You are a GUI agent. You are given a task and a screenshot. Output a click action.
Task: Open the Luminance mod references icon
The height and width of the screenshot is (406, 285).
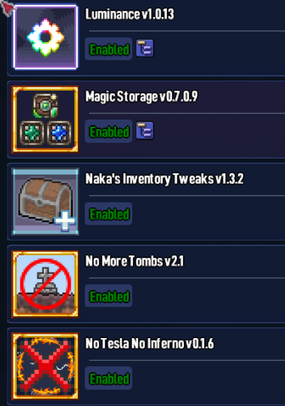145,48
